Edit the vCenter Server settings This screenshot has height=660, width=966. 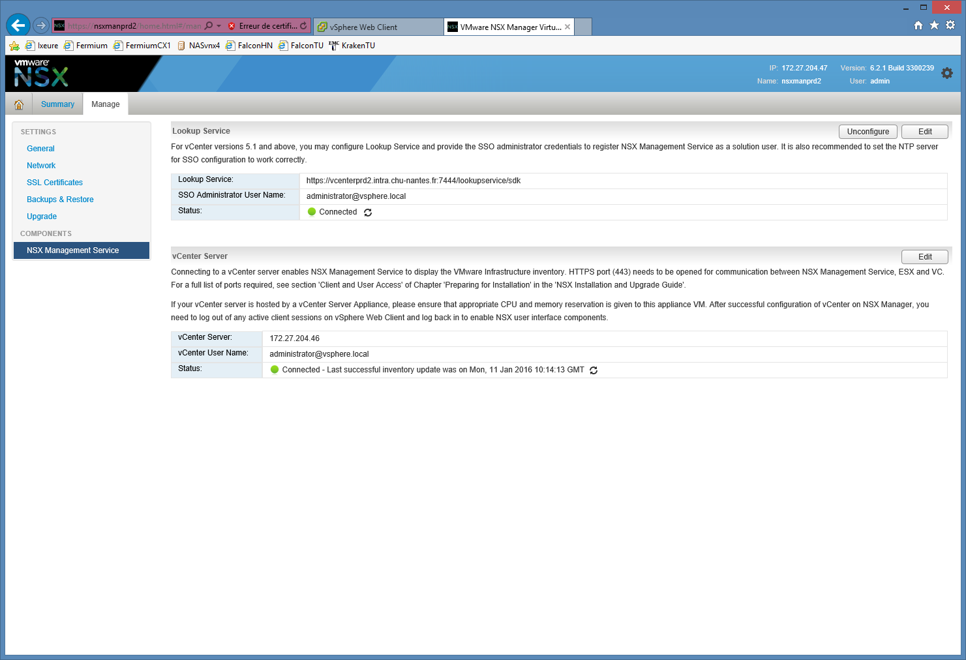[924, 257]
